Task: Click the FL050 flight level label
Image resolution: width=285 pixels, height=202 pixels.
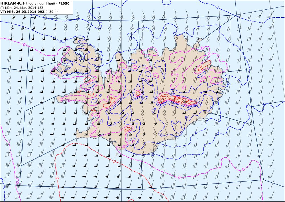Action: pyautogui.click(x=64, y=3)
